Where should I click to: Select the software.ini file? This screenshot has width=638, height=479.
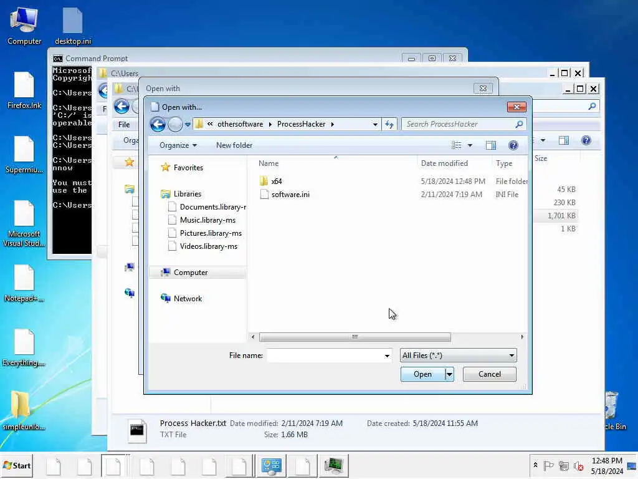[290, 195]
